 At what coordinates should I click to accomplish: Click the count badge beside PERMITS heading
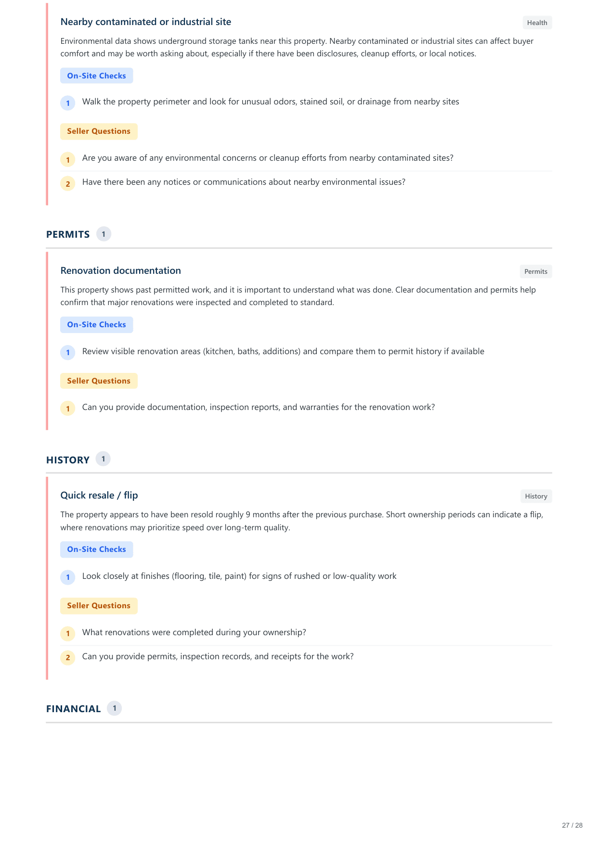[104, 234]
